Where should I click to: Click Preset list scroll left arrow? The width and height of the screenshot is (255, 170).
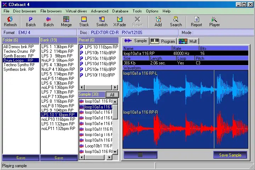pyautogui.click(x=82, y=87)
